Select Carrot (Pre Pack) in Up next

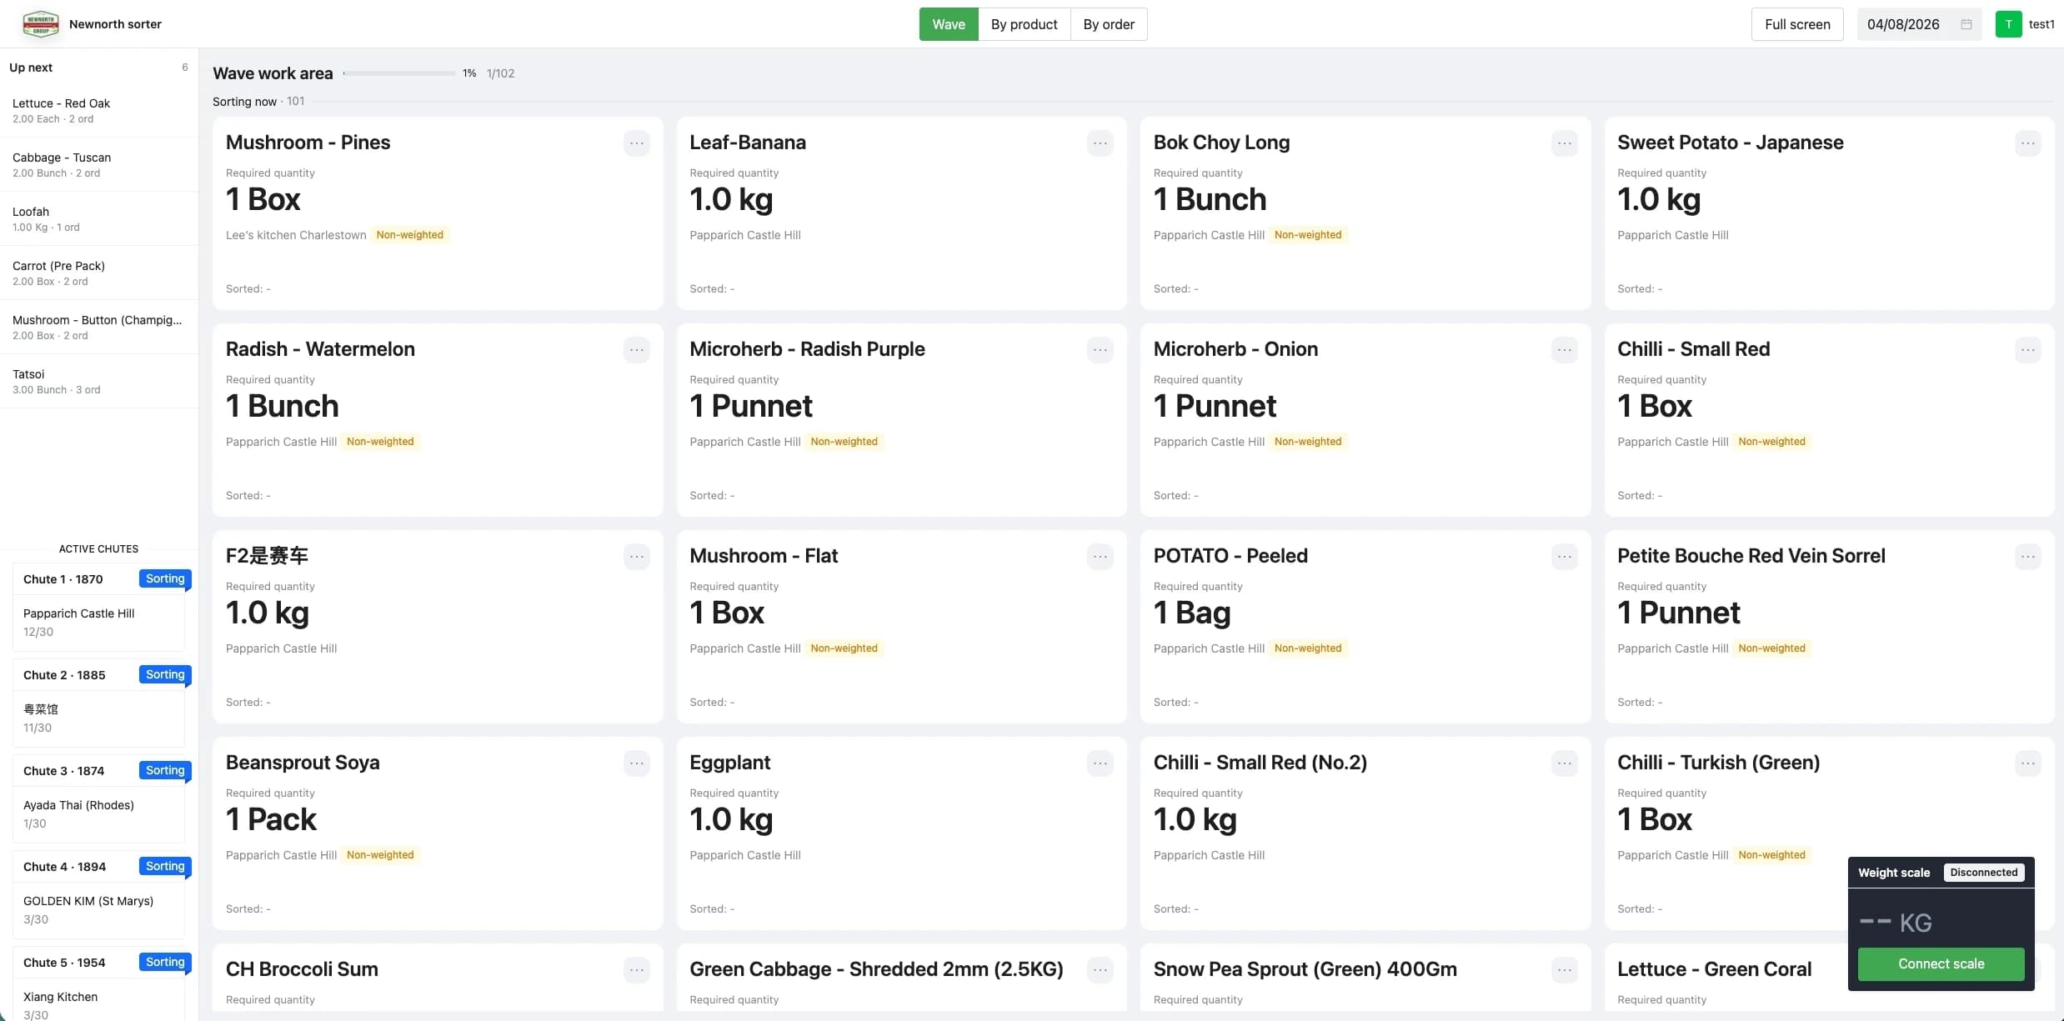[99, 273]
